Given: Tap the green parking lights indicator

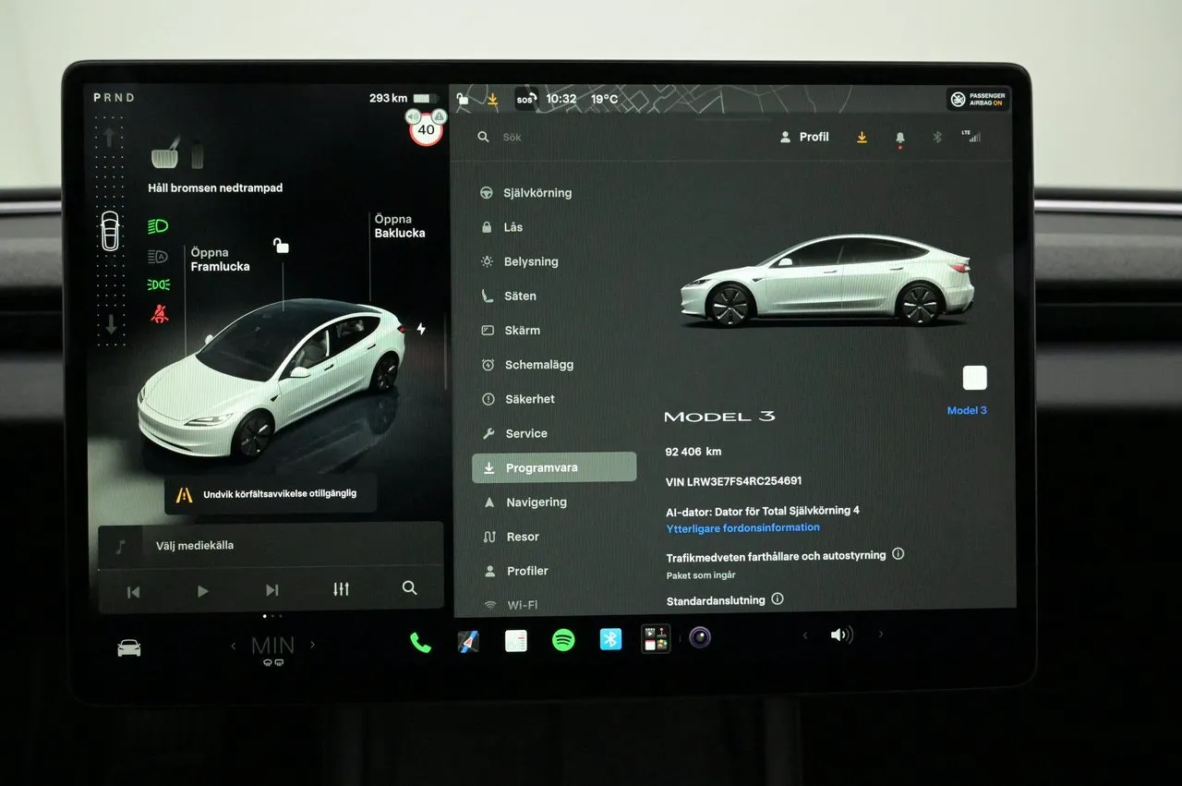Looking at the screenshot, I should point(159,285).
